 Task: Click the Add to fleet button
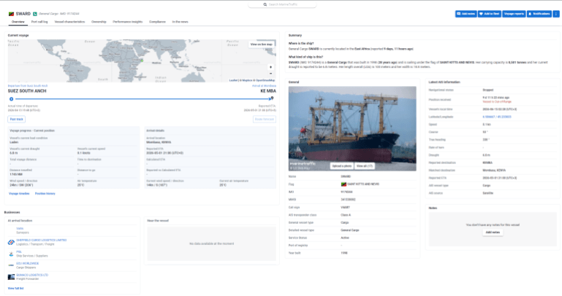pos(489,14)
